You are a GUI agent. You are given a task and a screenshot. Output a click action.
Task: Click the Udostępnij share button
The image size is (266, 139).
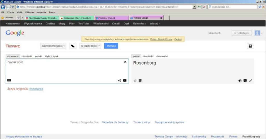[242, 33]
